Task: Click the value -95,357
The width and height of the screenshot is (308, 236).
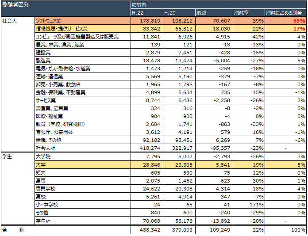Action: point(220,148)
